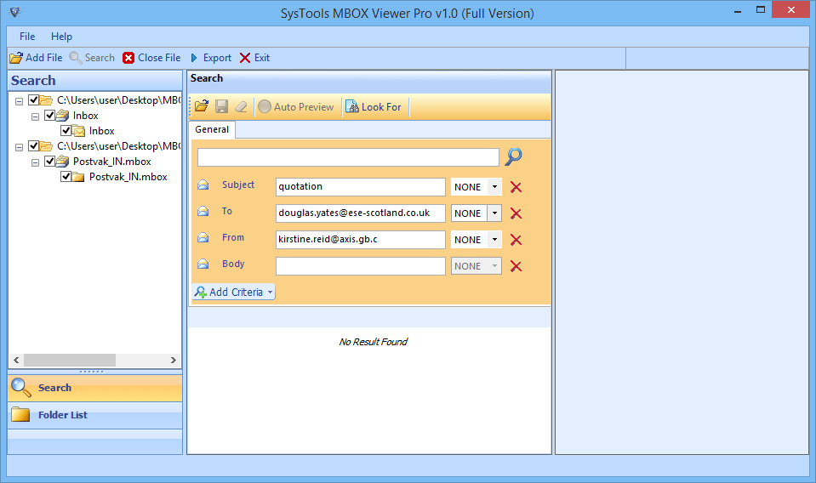Click the horizontal scrollbar thumb in tree

click(70, 360)
